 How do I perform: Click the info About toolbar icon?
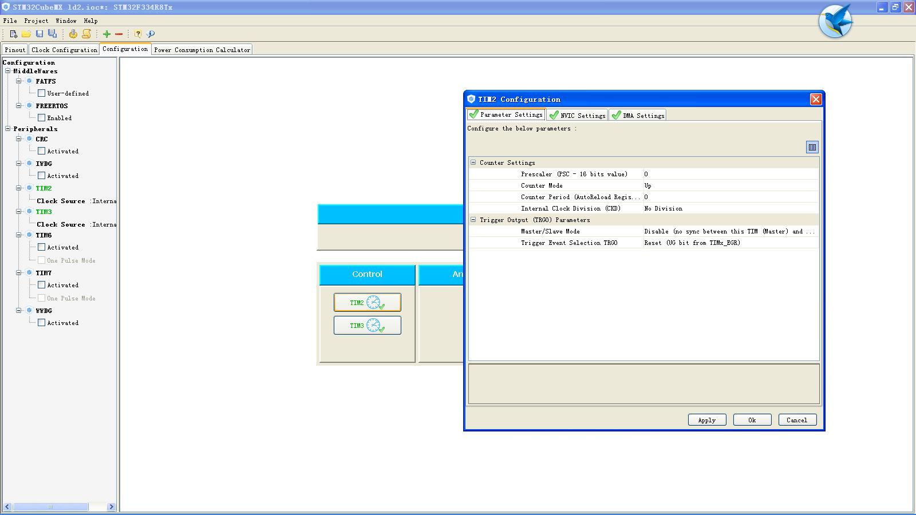[151, 34]
